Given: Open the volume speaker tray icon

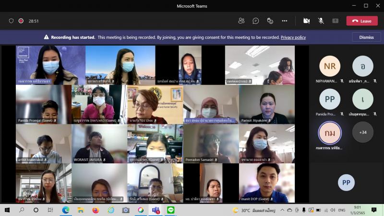Looking at the screenshot, I should [333, 210].
